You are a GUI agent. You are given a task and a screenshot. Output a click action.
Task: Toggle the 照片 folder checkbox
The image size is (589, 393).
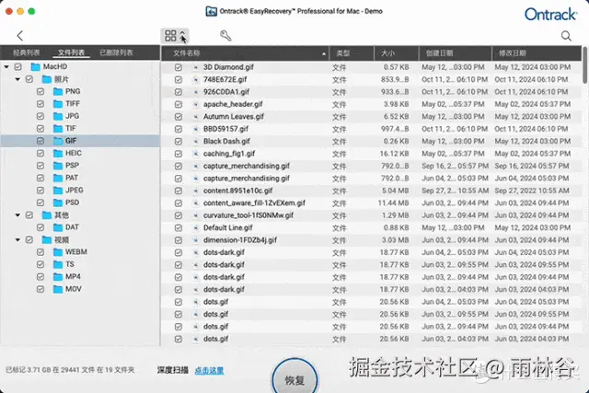[x=29, y=79]
